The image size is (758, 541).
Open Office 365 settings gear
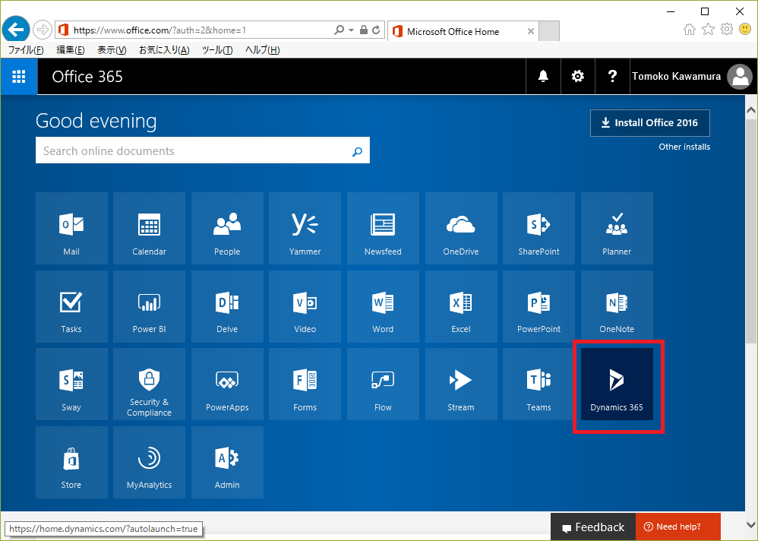[578, 77]
